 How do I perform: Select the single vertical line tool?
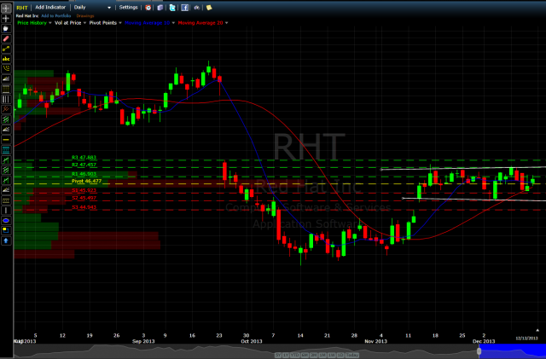6,211
